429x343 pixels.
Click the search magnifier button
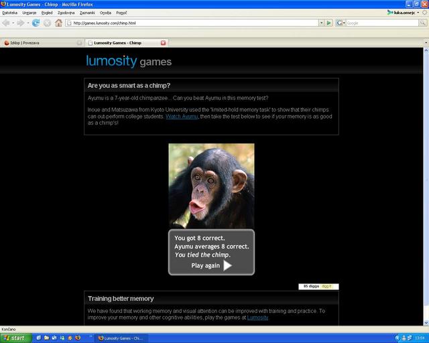point(423,23)
